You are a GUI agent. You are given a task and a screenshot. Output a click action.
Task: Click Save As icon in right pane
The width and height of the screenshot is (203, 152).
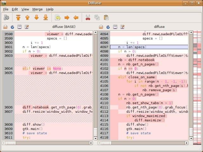tap(122, 27)
